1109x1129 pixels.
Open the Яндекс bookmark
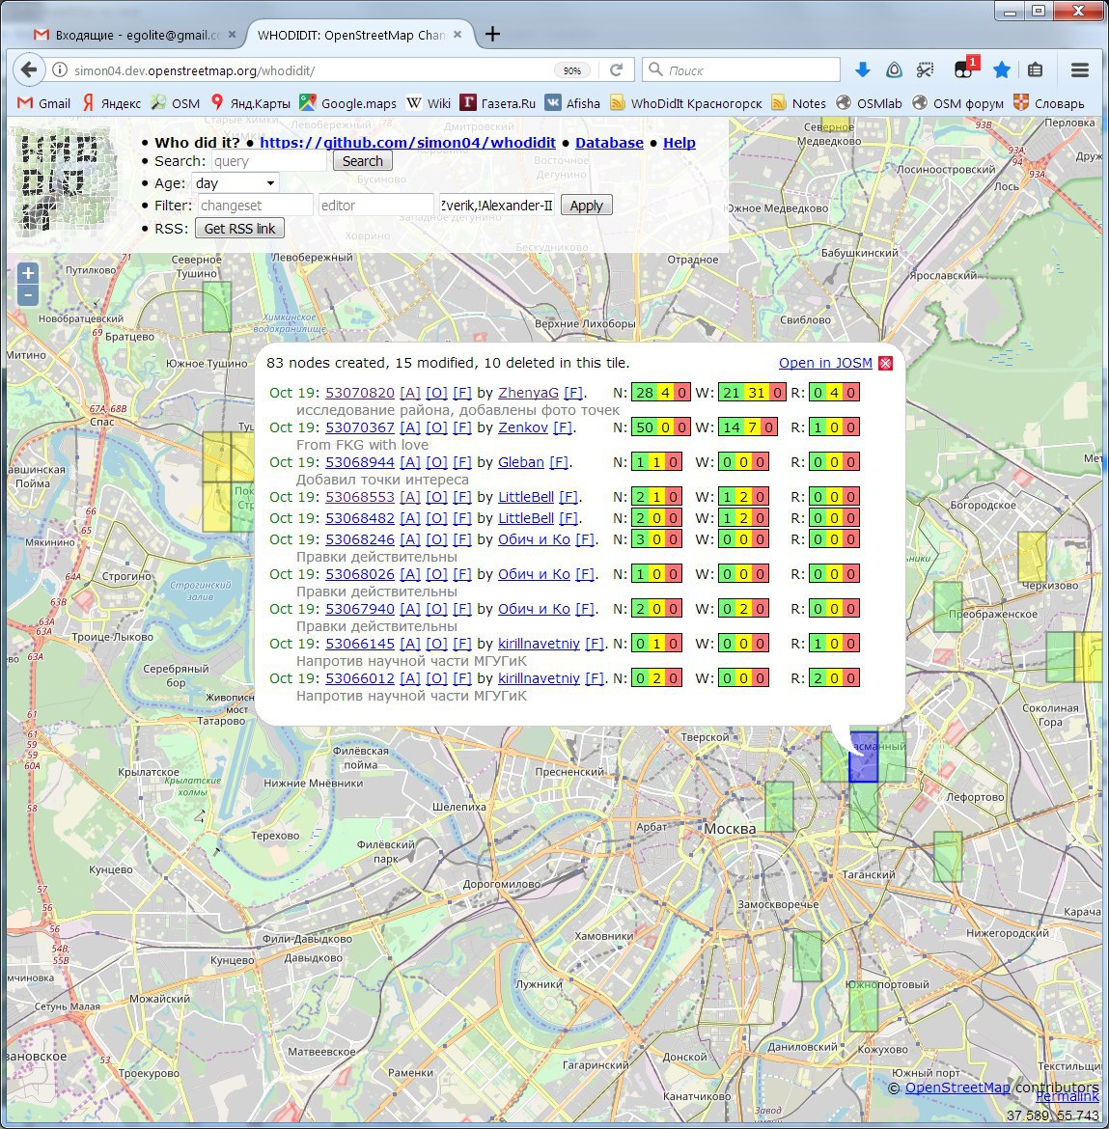(x=112, y=103)
